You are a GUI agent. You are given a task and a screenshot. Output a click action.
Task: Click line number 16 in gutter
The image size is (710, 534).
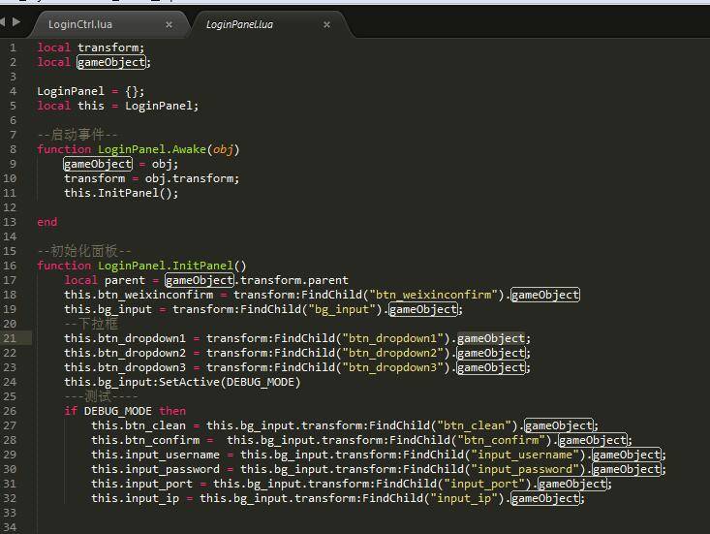tap(10, 266)
